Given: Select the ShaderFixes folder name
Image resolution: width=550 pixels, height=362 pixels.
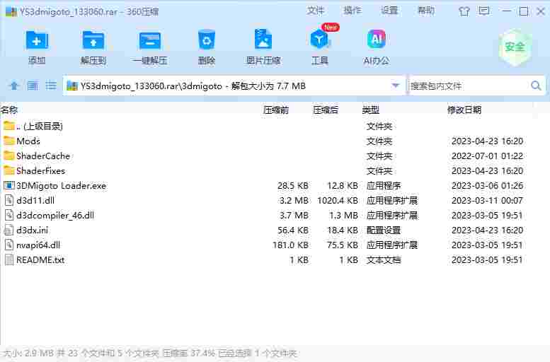Looking at the screenshot, I should (40, 170).
